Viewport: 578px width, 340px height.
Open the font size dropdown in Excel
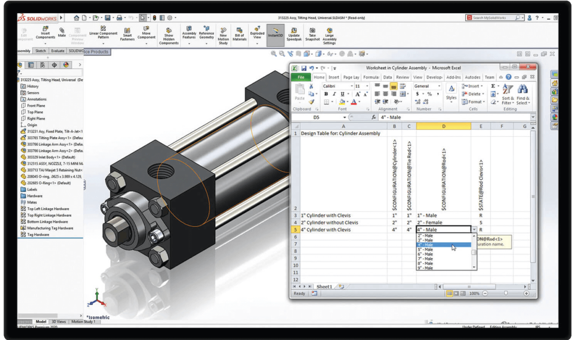point(367,86)
